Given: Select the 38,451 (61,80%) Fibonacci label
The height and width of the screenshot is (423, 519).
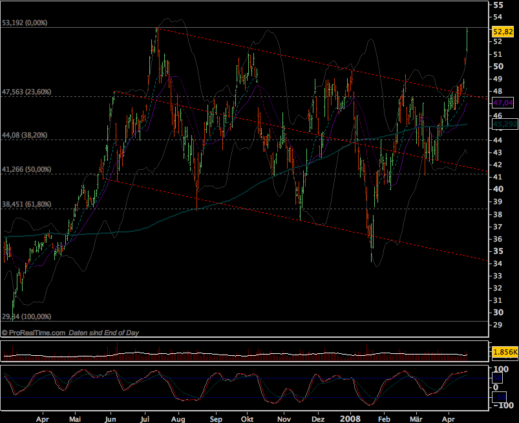Looking at the screenshot, I should pos(26,204).
